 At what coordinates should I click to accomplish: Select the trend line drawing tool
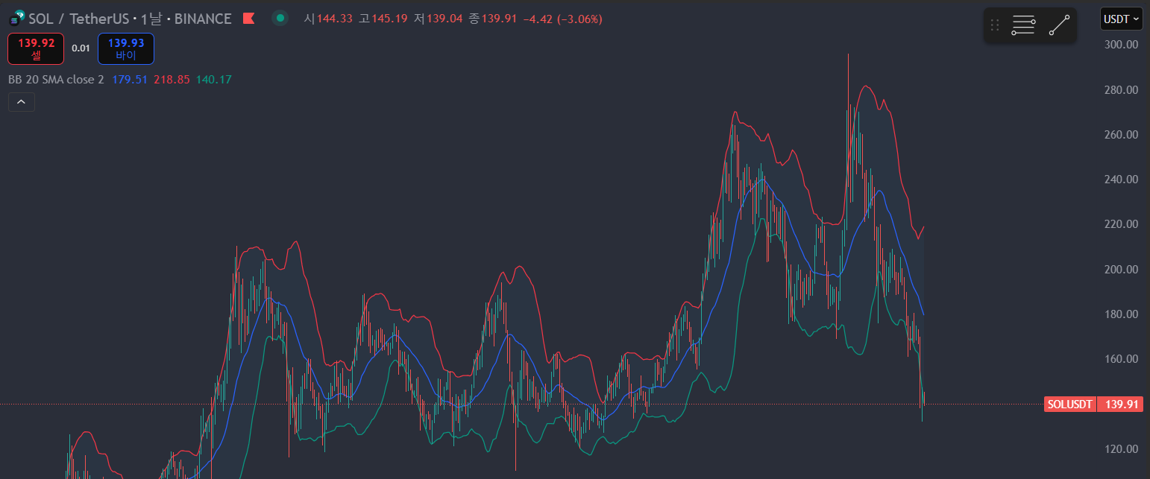tap(1059, 26)
